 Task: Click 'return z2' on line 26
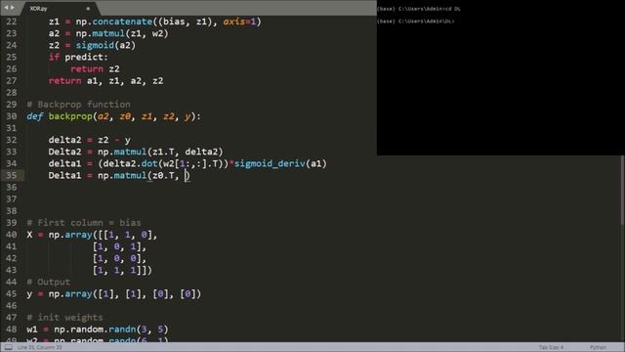point(95,69)
